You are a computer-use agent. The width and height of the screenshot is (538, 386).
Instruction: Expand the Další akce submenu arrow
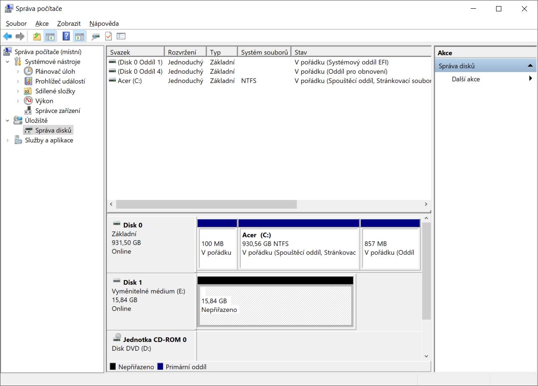(x=530, y=79)
